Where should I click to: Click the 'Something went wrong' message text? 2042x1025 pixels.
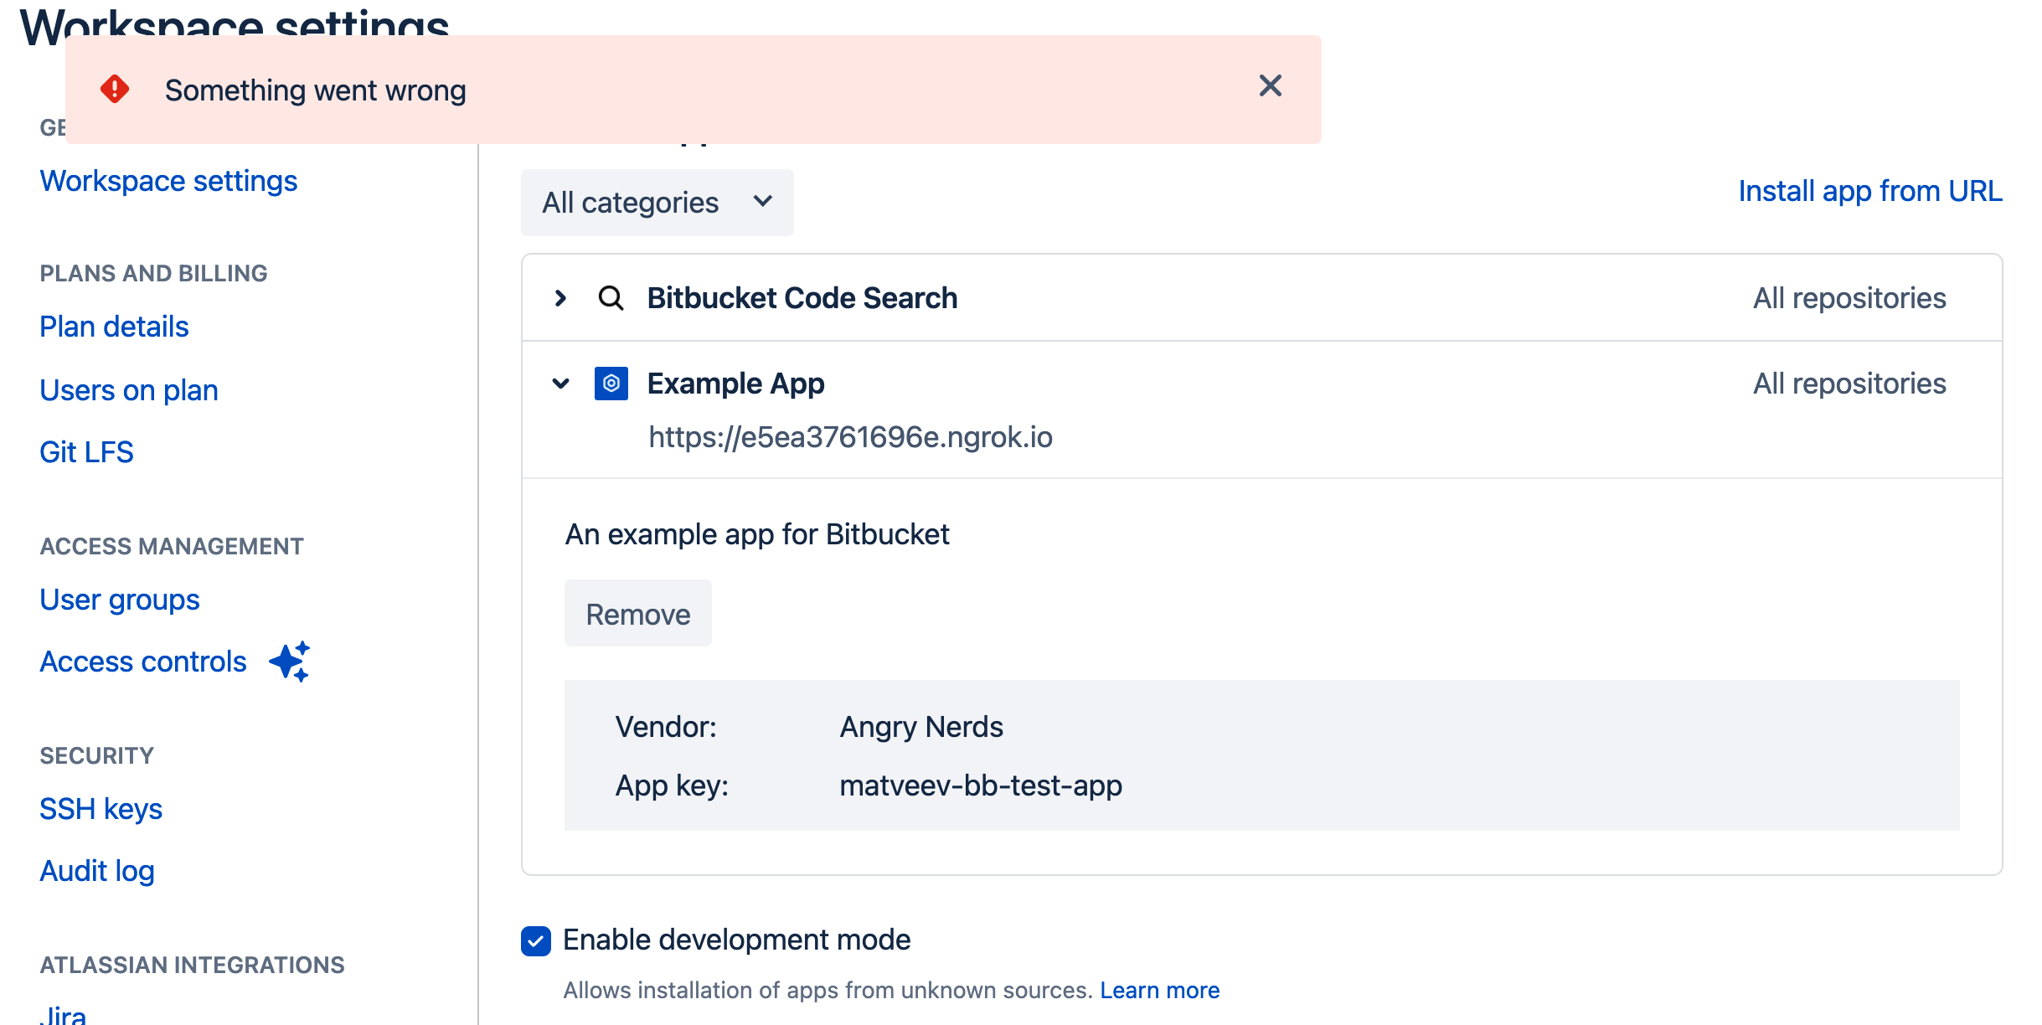(315, 90)
